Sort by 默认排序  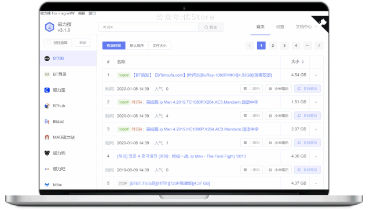137,46
